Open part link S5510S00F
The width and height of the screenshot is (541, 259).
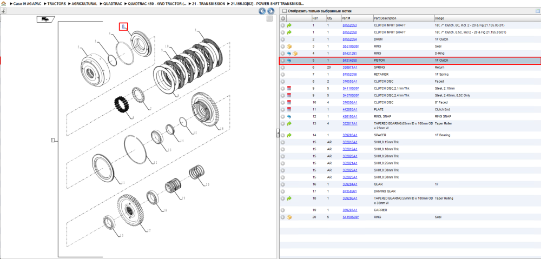(x=351, y=46)
